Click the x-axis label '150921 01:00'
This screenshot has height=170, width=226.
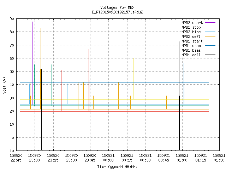click(x=182, y=158)
